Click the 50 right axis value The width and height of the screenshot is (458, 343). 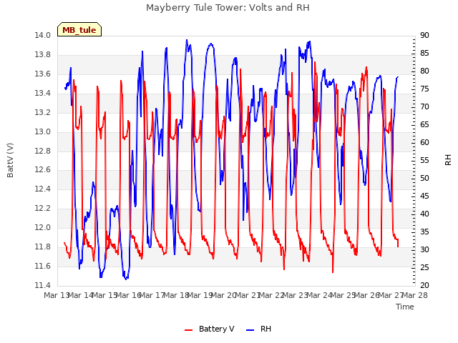pyautogui.click(x=424, y=178)
